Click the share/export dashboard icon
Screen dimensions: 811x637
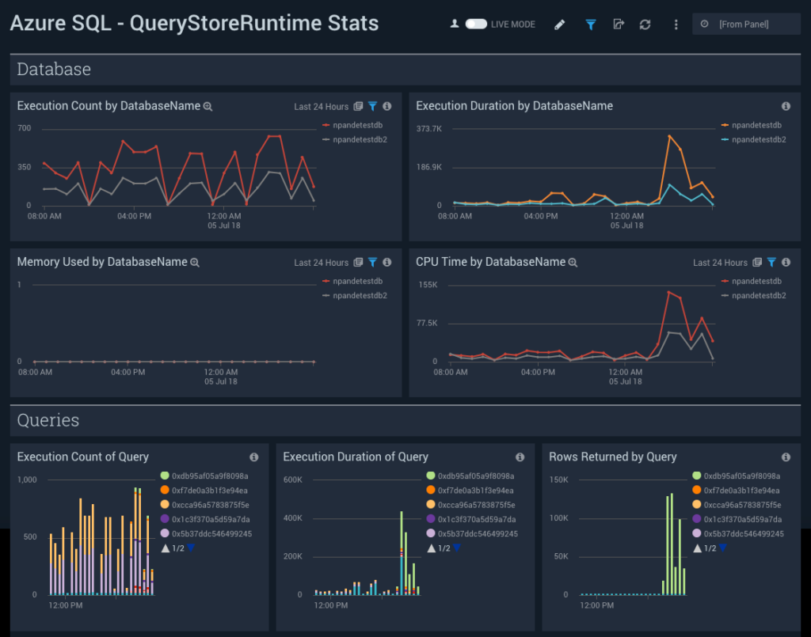619,25
